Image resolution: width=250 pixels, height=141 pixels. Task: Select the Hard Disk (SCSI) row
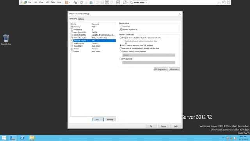93,32
